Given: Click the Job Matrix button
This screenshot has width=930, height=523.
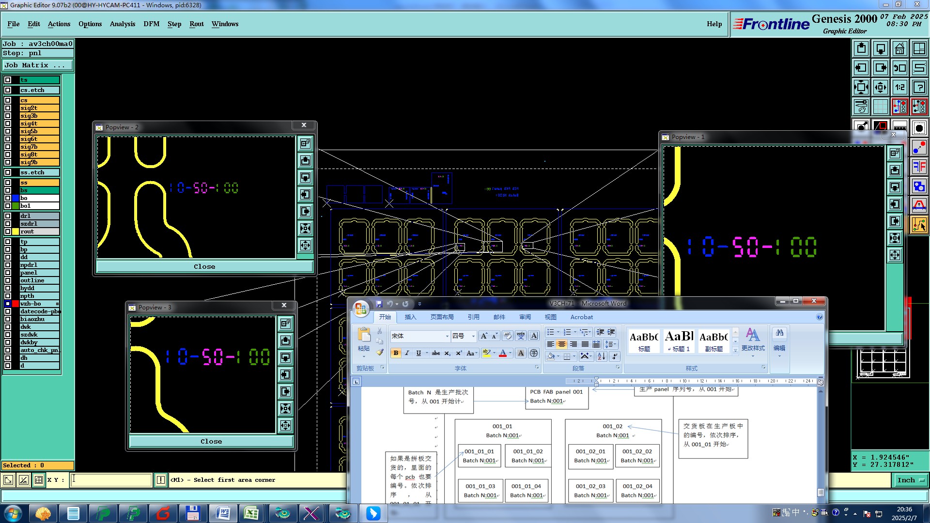Looking at the screenshot, I should pyautogui.click(x=38, y=65).
